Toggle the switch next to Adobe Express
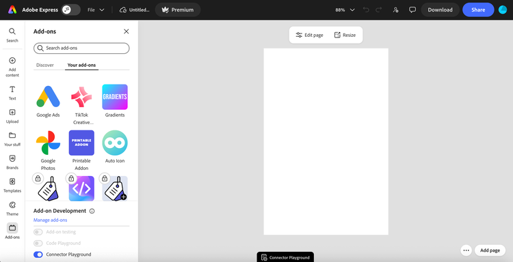This screenshot has height=262, width=513. click(x=71, y=10)
